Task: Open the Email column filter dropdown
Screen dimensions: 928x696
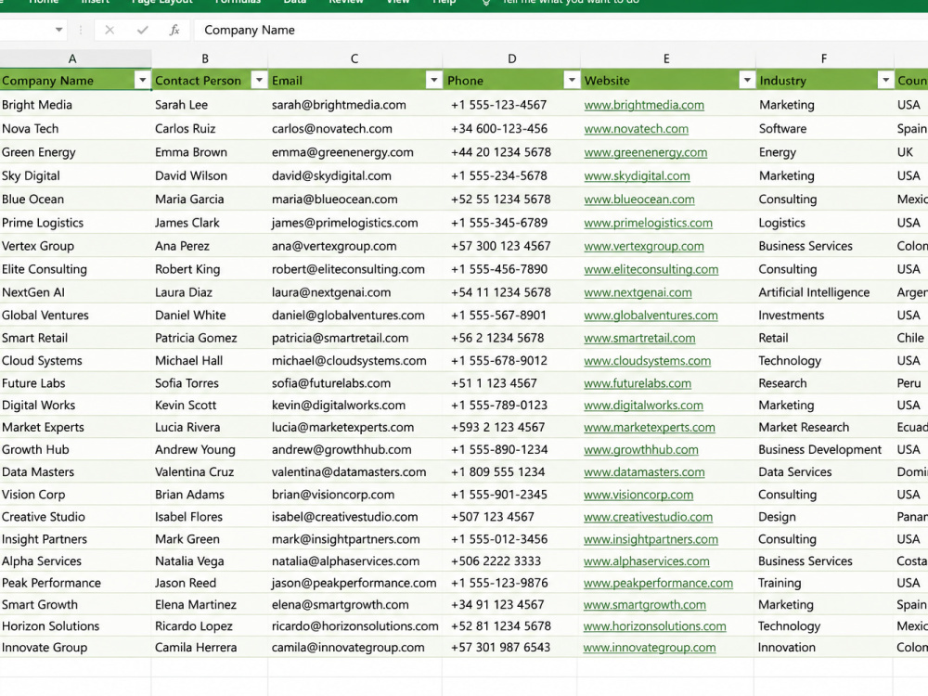Action: (433, 81)
